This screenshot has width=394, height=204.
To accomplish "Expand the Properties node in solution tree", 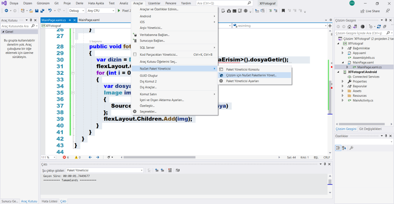I will pos(343,81).
